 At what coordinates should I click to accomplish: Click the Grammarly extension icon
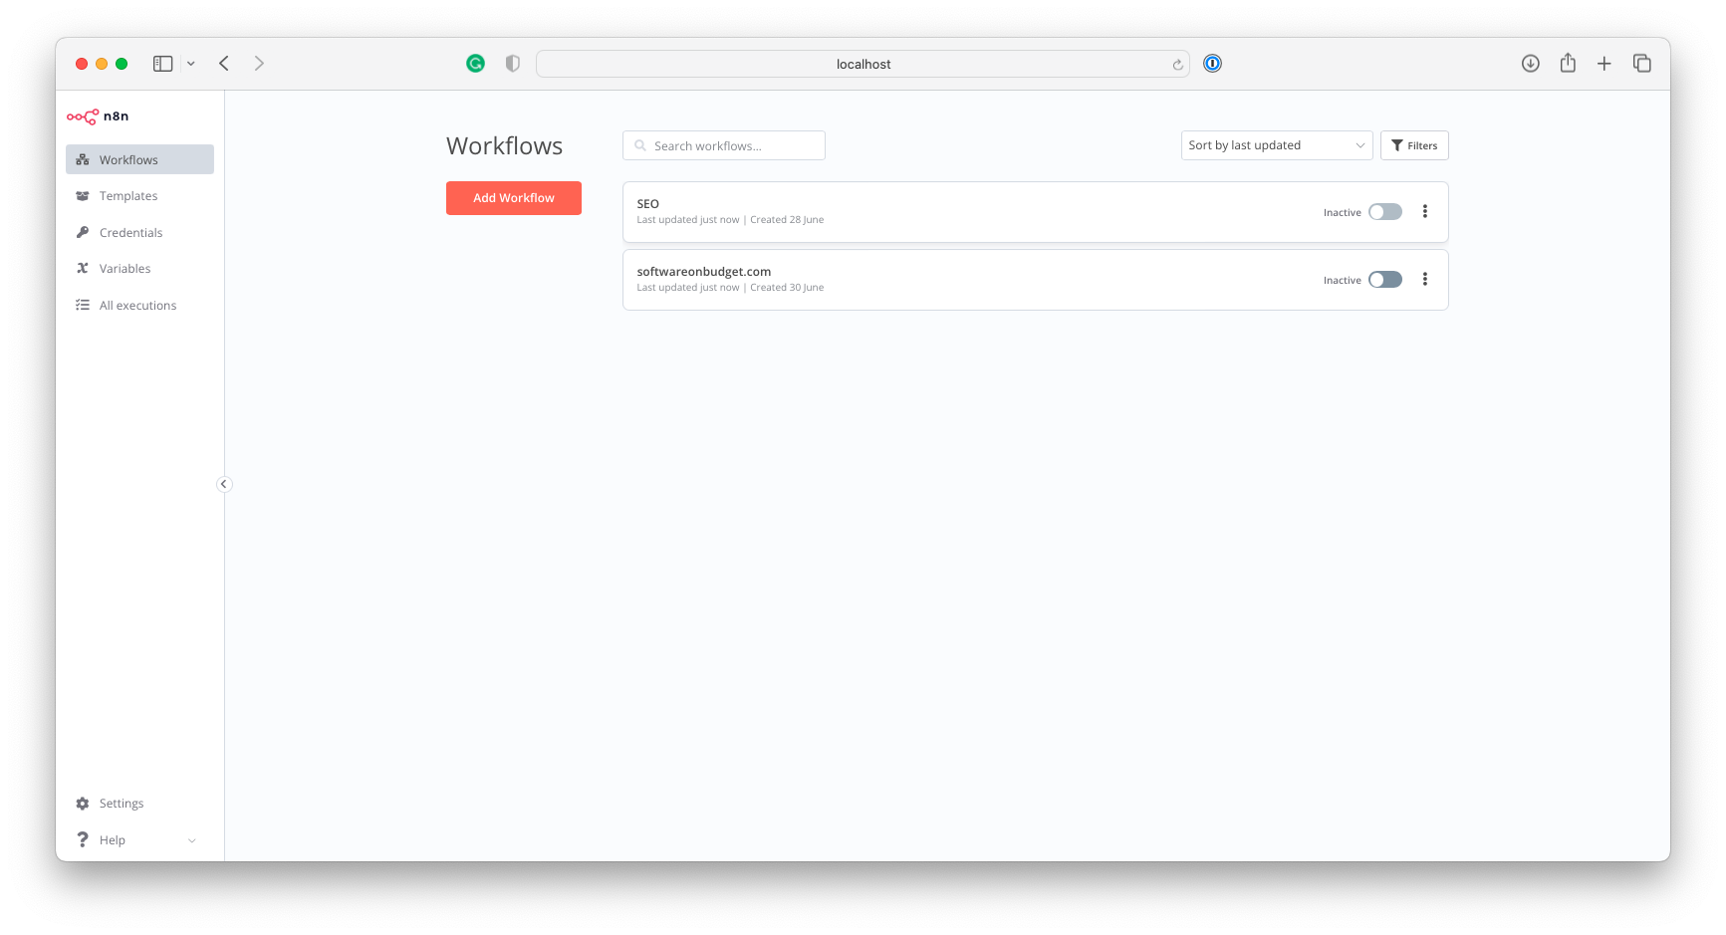(x=475, y=63)
